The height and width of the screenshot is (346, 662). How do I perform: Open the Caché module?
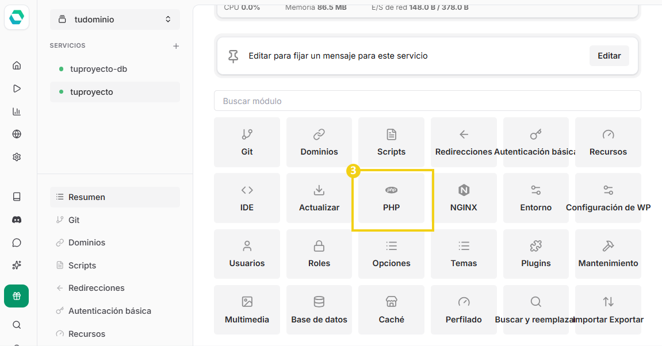tap(391, 309)
